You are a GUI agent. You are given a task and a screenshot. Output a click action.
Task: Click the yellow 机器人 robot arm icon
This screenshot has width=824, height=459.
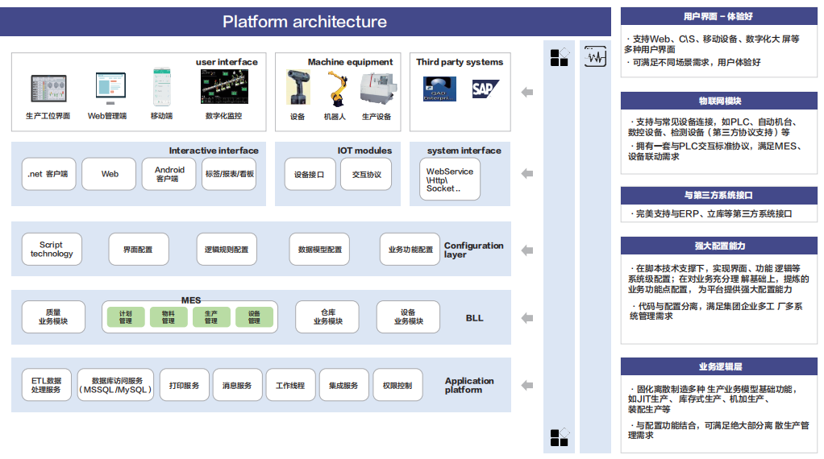point(335,88)
